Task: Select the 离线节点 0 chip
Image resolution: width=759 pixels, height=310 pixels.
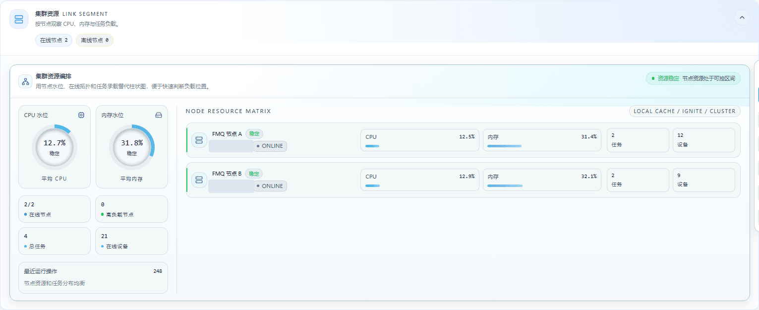Action: (x=95, y=40)
